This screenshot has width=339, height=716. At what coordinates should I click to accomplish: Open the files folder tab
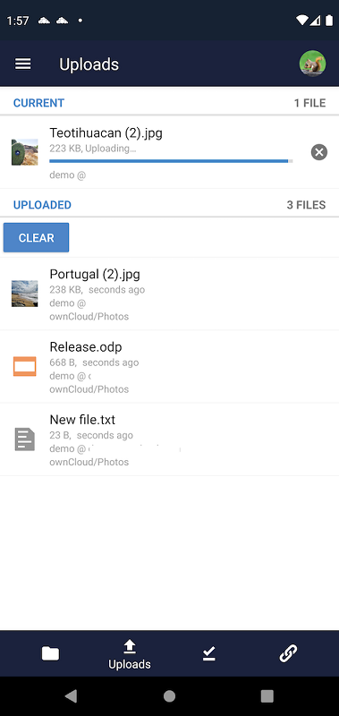(50, 653)
